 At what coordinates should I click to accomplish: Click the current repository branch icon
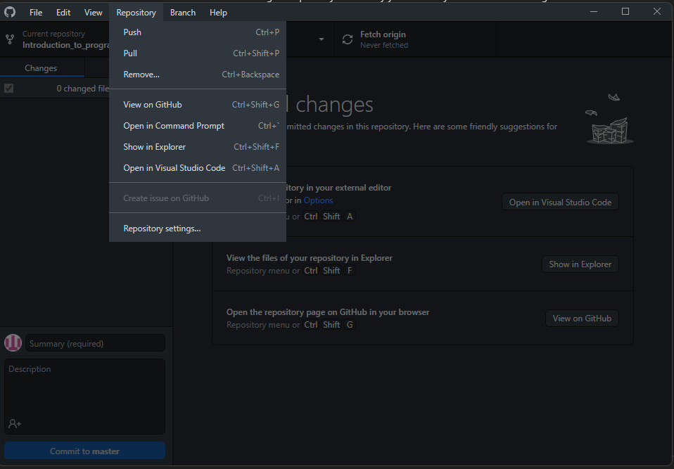pyautogui.click(x=10, y=39)
